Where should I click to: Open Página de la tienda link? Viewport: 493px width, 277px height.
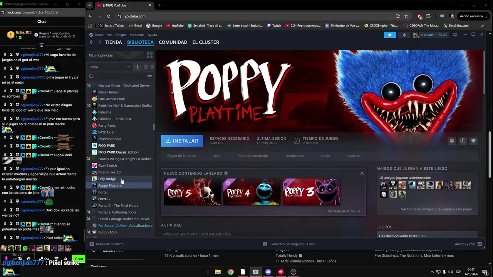pyautogui.click(x=181, y=156)
